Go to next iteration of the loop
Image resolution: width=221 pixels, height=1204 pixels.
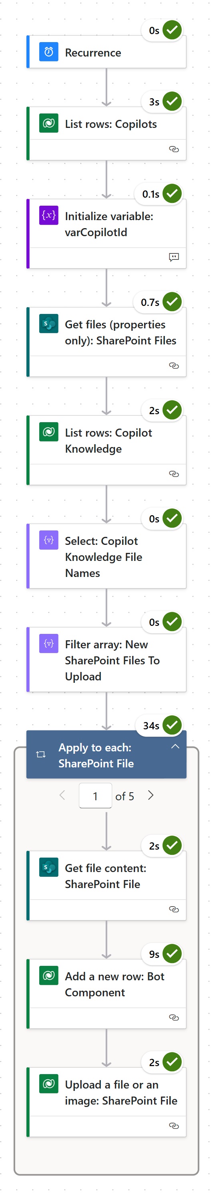click(x=151, y=795)
